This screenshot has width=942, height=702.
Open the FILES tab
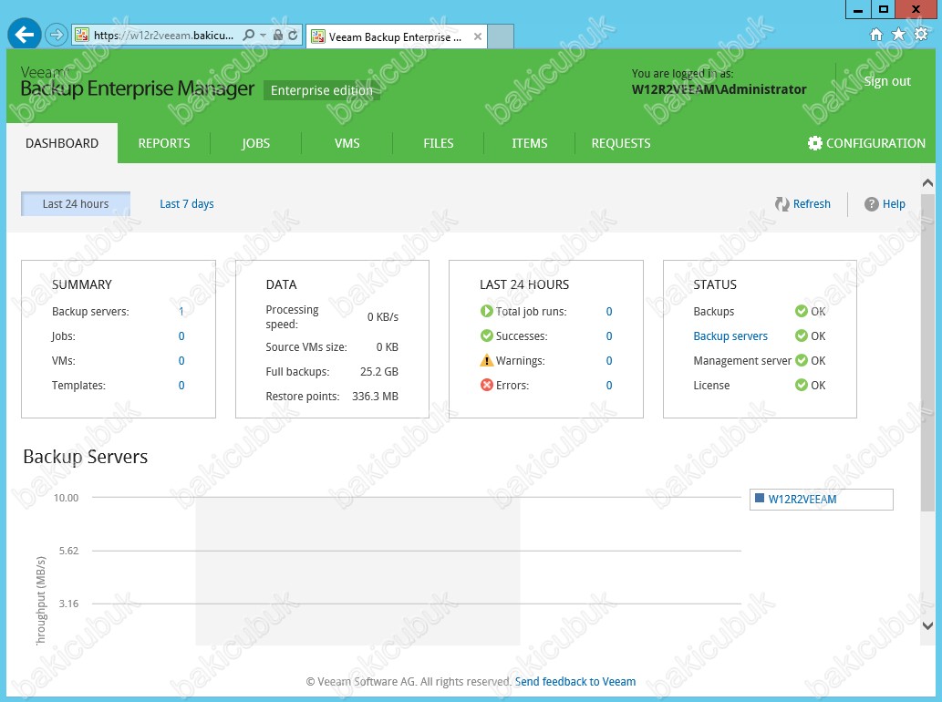(x=439, y=143)
